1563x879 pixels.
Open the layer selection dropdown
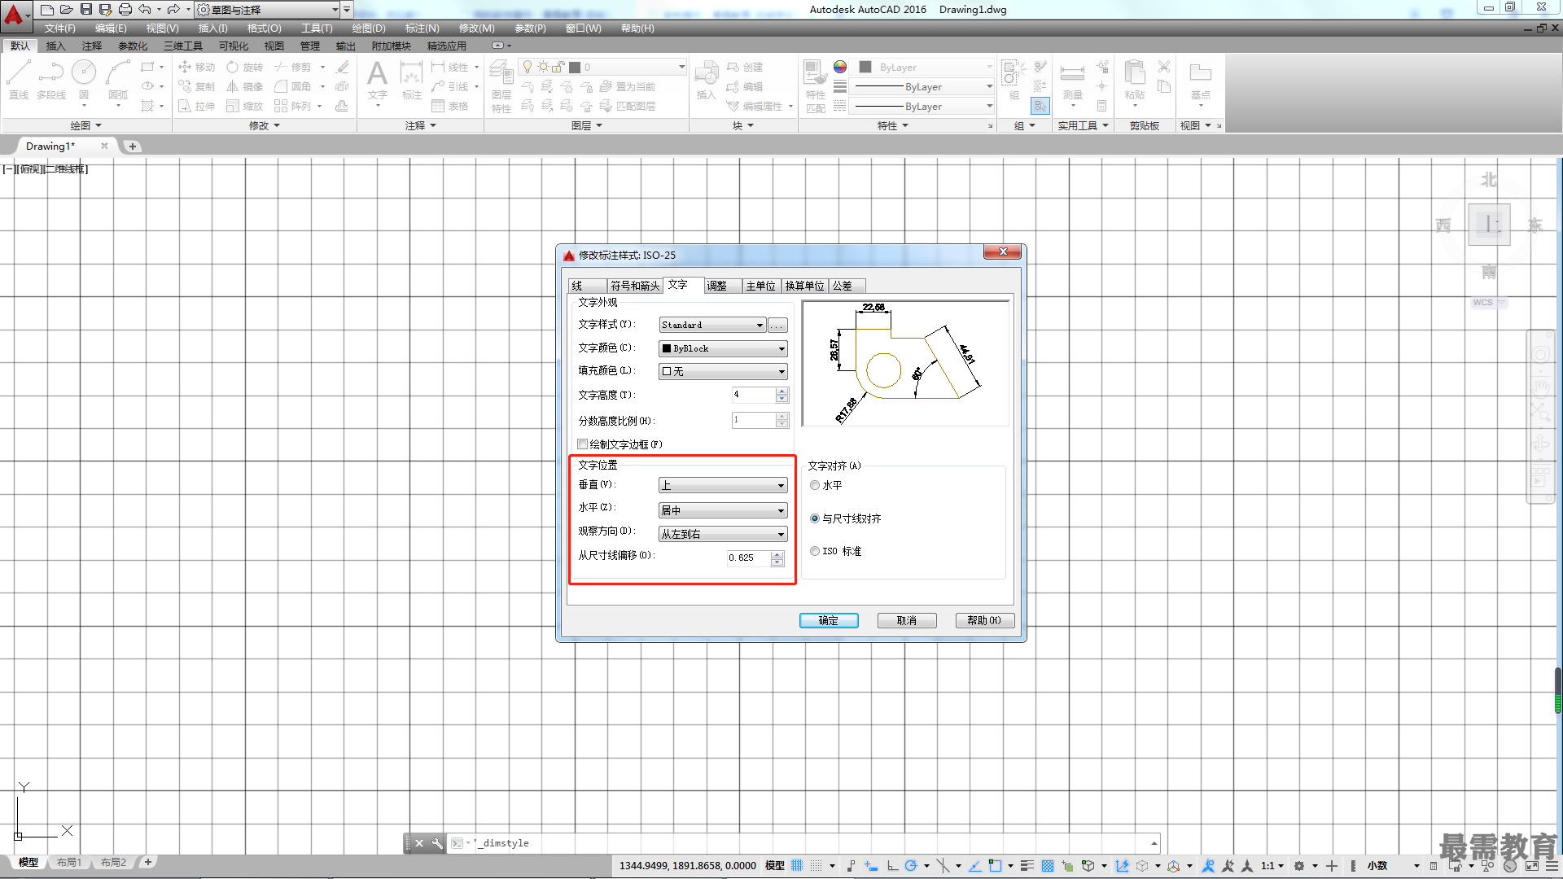[x=603, y=67]
